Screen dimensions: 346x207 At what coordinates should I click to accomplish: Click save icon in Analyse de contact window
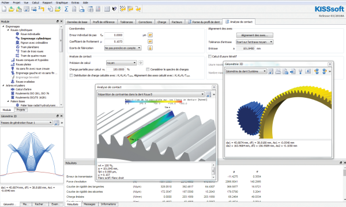pyautogui.click(x=208, y=95)
